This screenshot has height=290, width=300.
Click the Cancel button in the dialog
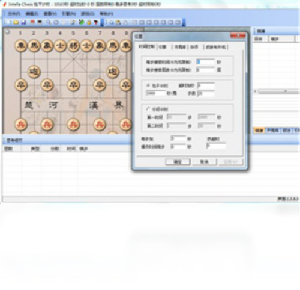(x=205, y=162)
